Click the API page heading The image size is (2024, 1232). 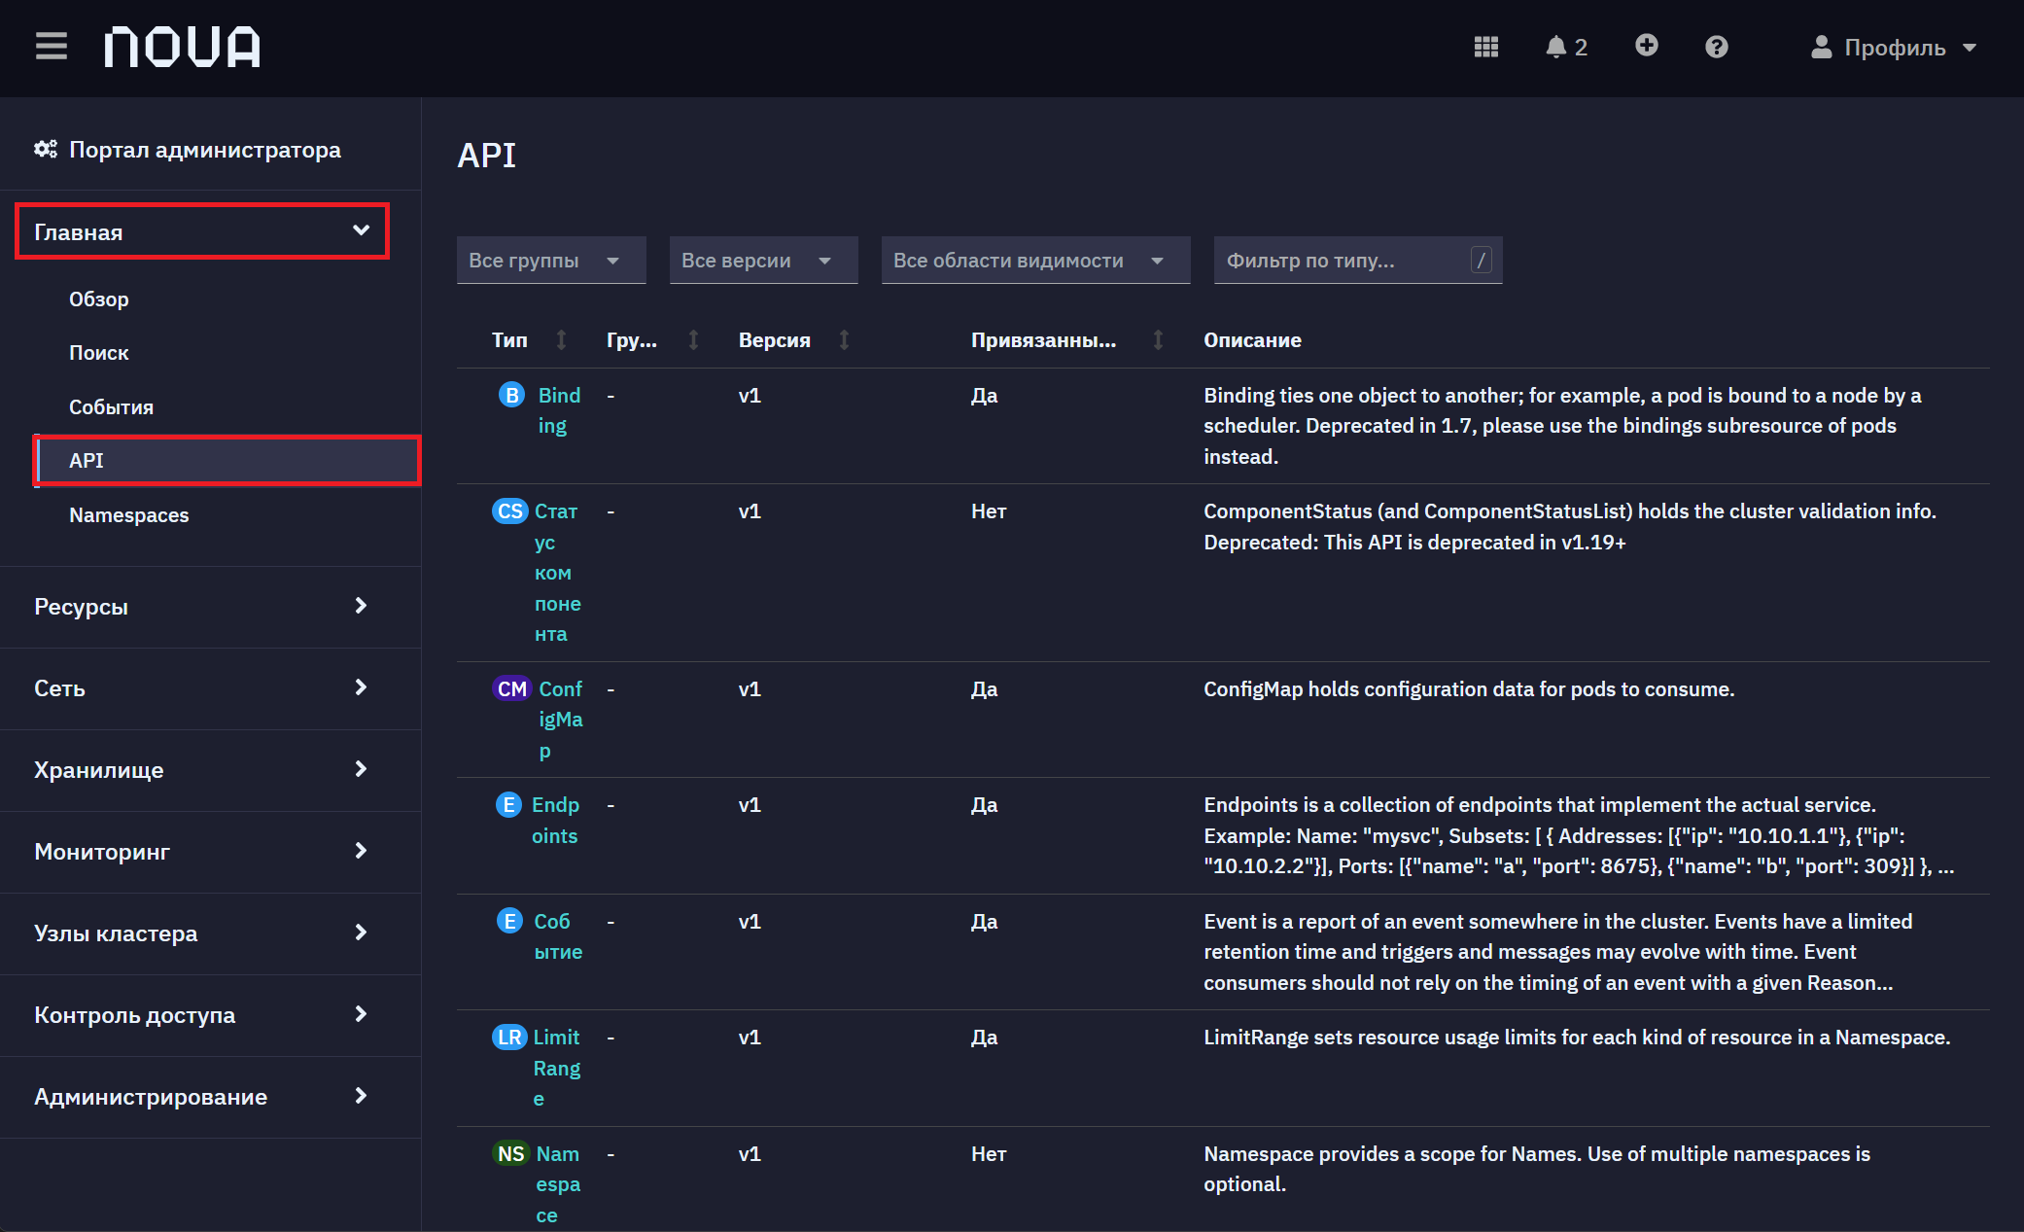[486, 156]
